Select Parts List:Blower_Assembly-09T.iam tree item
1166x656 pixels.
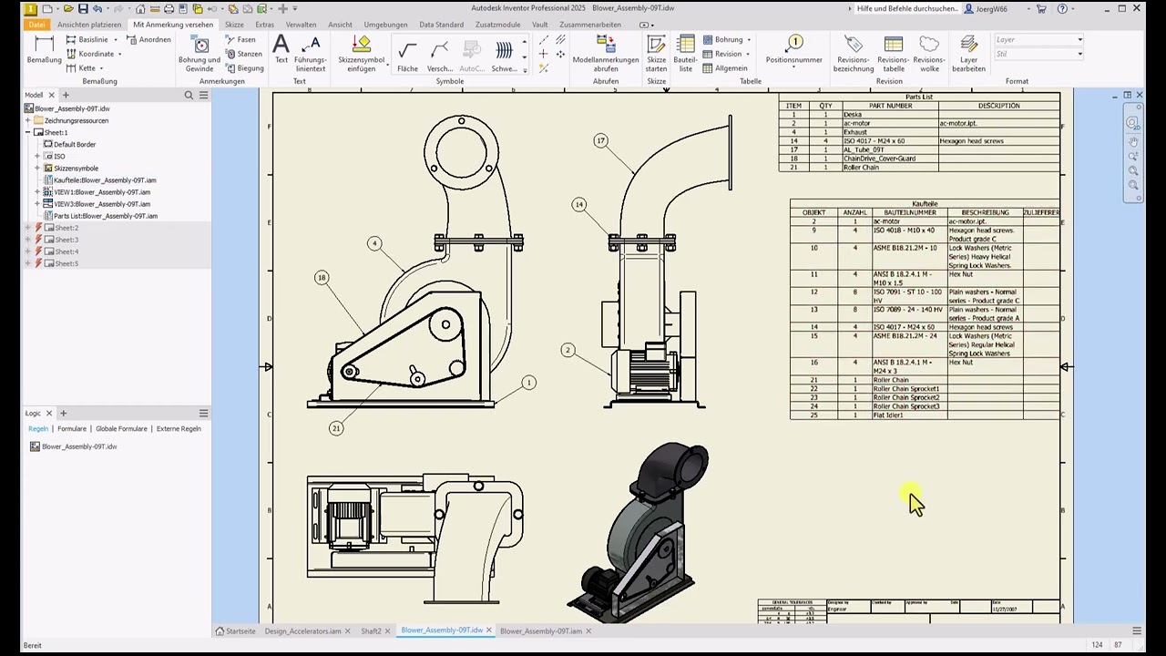click(105, 216)
